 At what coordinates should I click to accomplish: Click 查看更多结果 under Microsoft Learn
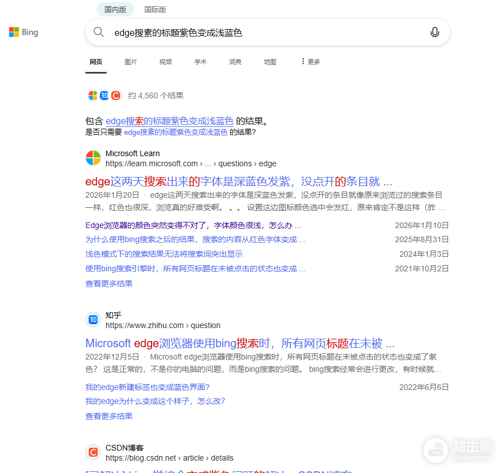tap(109, 284)
